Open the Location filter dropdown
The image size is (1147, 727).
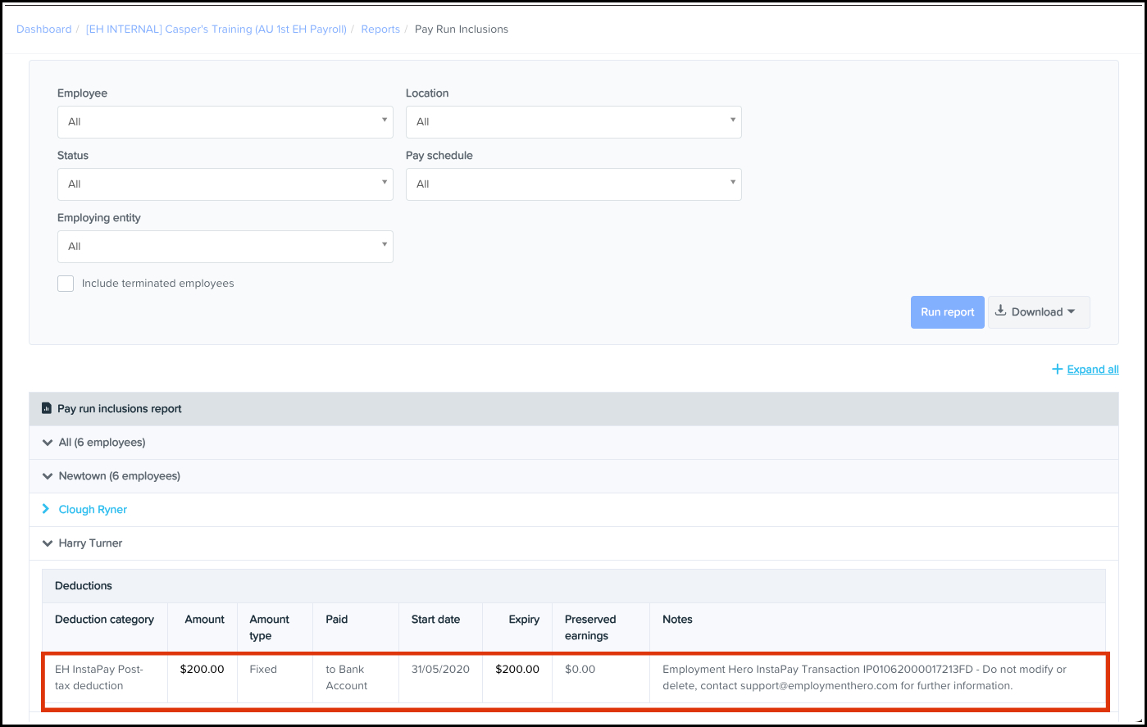(573, 122)
